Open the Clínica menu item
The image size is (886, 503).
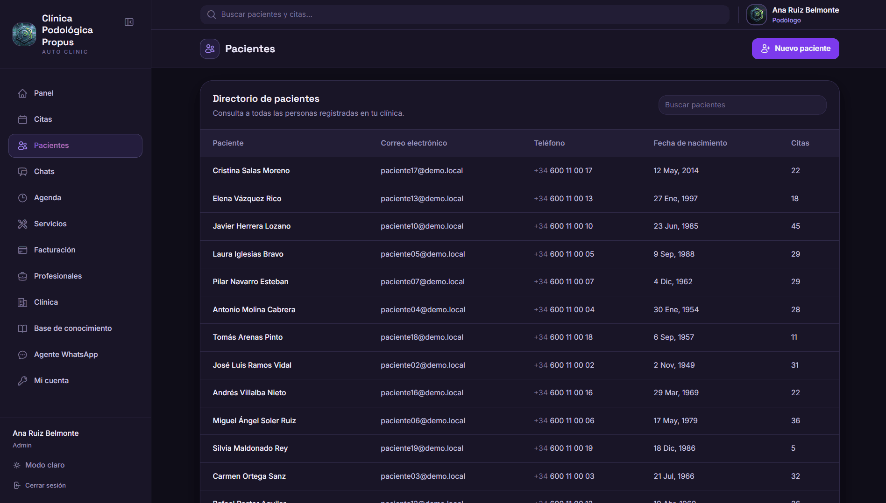(75, 302)
